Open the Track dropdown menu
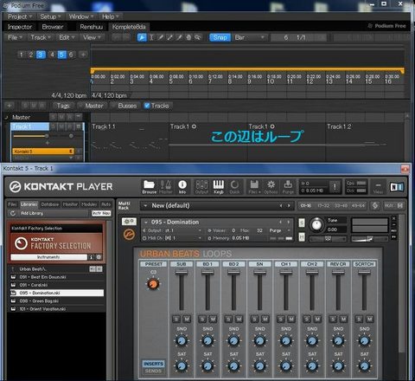The height and width of the screenshot is (381, 415). point(41,37)
